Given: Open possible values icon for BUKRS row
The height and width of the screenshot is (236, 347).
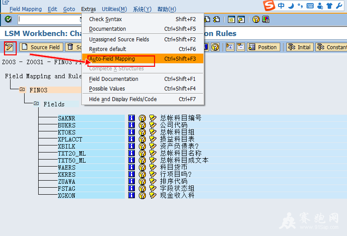Looking at the screenshot, I should tap(142, 125).
